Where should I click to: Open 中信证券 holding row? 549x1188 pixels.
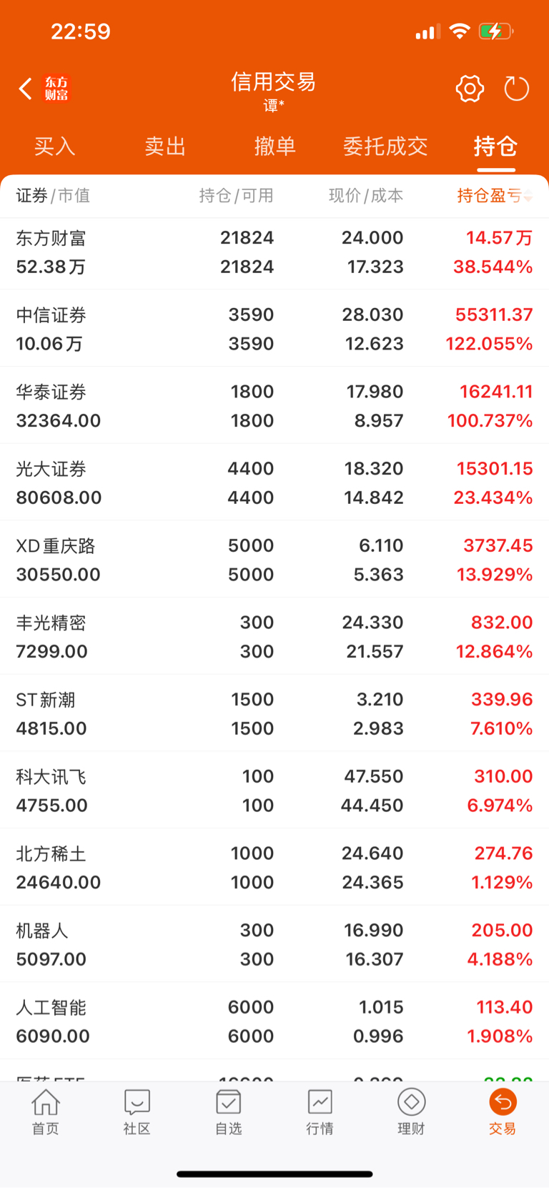coord(274,329)
